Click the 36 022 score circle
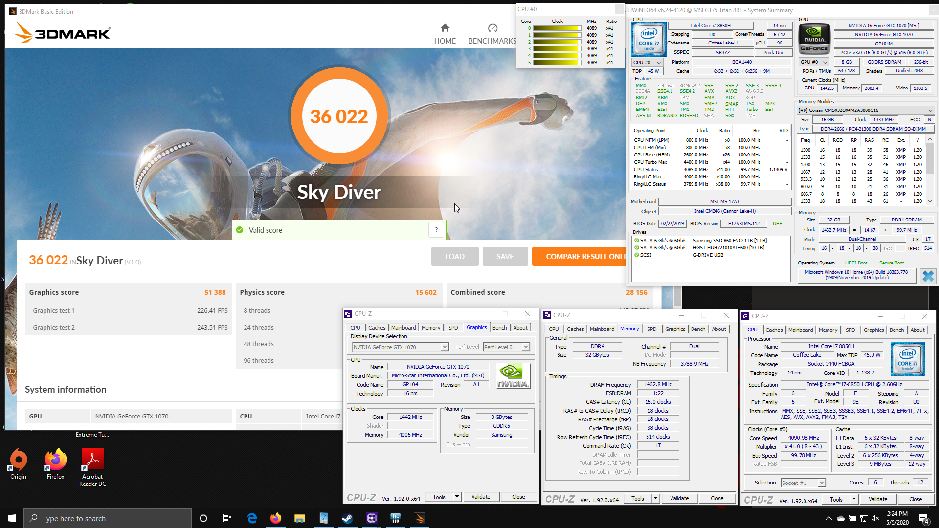The height and width of the screenshot is (528, 939). pyautogui.click(x=339, y=116)
